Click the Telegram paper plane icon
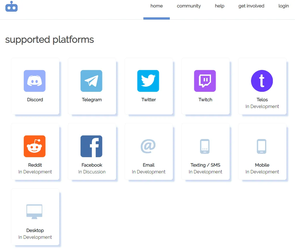Screen dimensions: 295x251 [91, 81]
